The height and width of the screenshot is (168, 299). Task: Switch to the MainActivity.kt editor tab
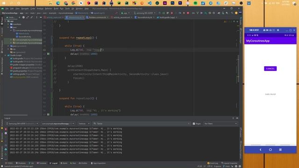[75, 17]
